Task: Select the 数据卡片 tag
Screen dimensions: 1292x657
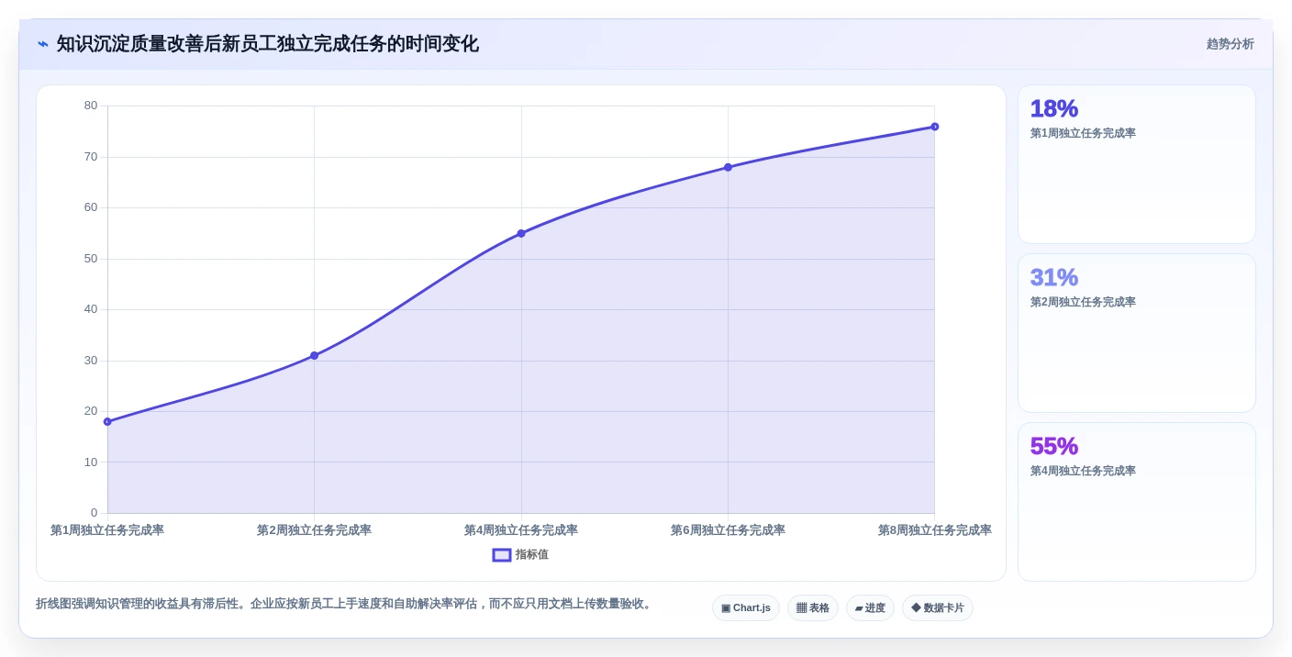Action: click(938, 608)
